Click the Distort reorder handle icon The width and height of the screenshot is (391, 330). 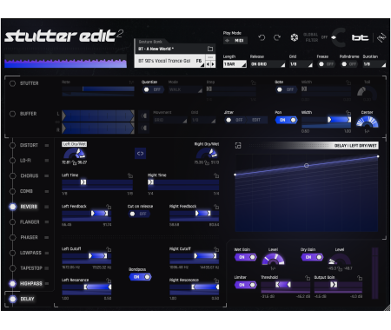coord(47,145)
